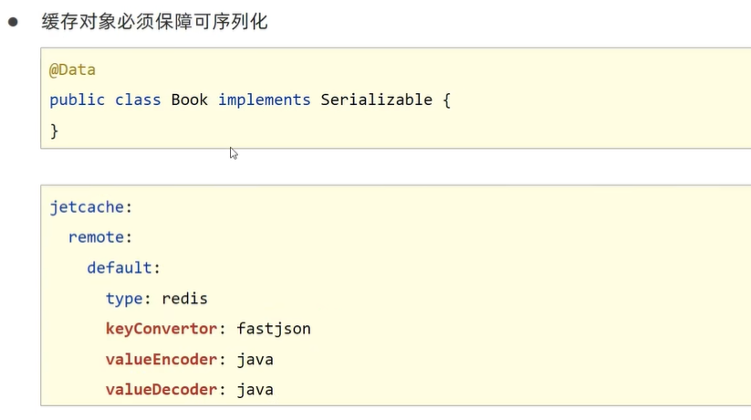This screenshot has width=751, height=420.
Task: Click the "class" keyword in the code
Action: [138, 100]
